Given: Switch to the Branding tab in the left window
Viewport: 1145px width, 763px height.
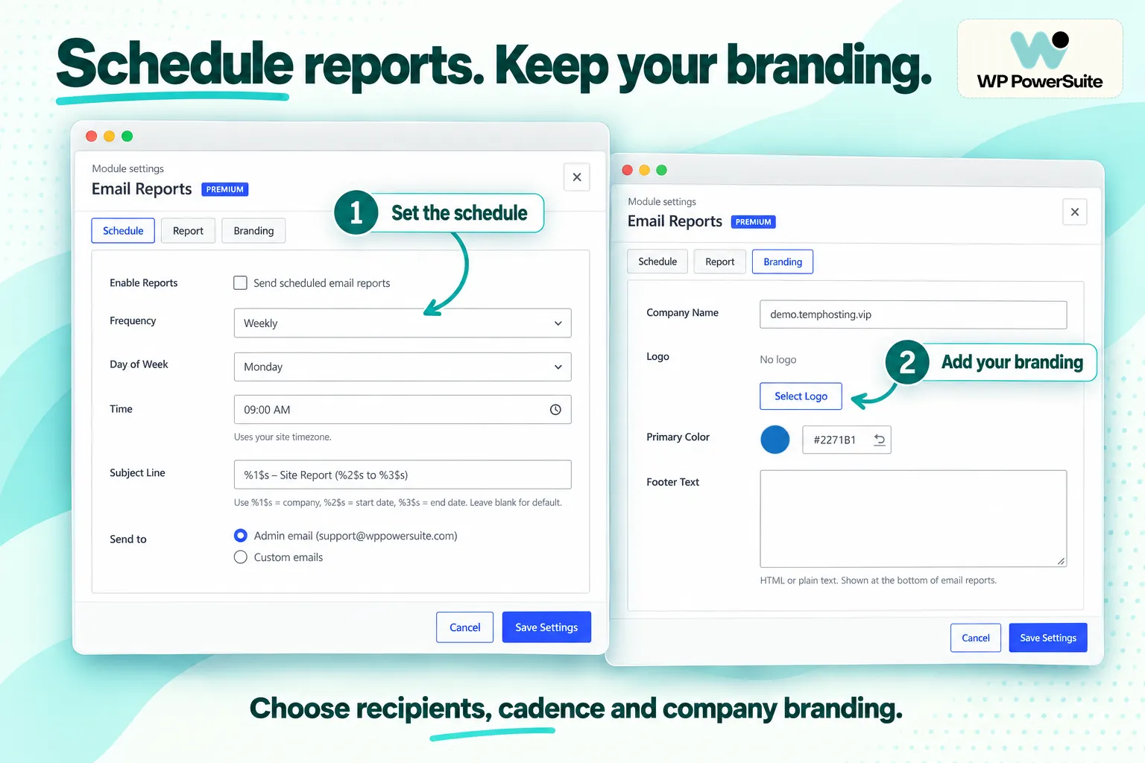Looking at the screenshot, I should (x=253, y=231).
